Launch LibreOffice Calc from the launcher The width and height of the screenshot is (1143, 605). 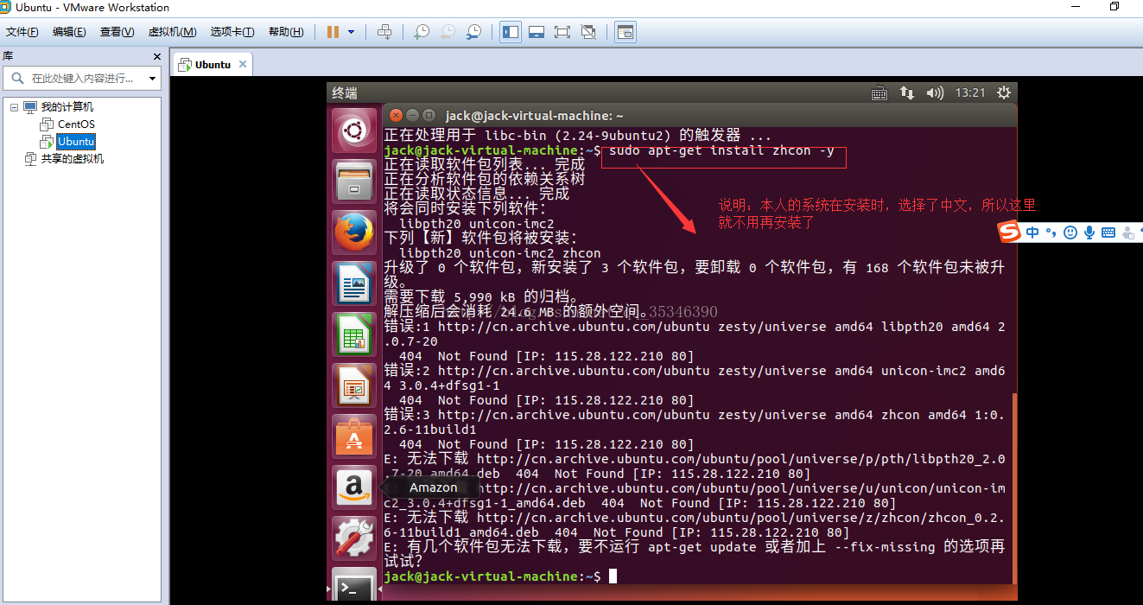[x=354, y=334]
